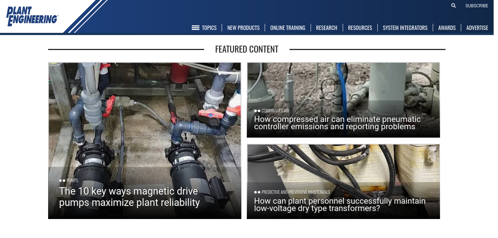The height and width of the screenshot is (238, 498).
Task: Click the Plant Engineering logo
Action: tap(32, 16)
